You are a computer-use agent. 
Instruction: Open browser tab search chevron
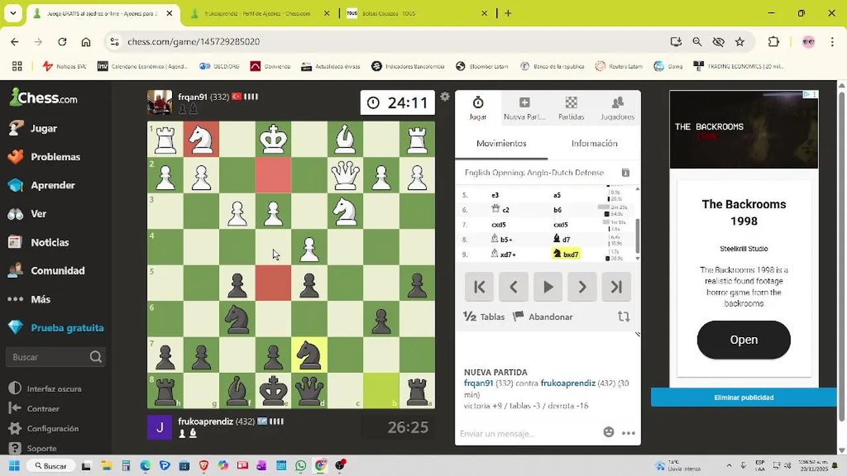pos(13,13)
